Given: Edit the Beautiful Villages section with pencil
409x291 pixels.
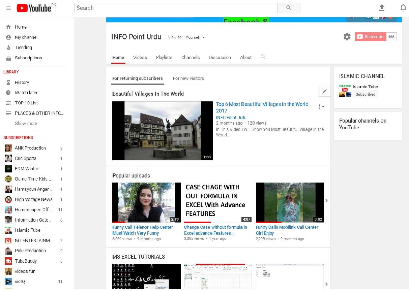Looking at the screenshot, I should (x=324, y=91).
